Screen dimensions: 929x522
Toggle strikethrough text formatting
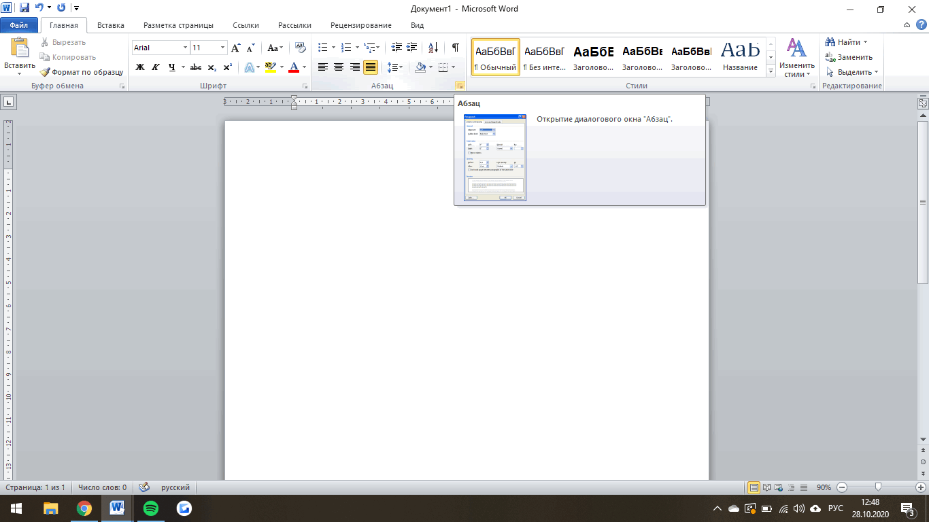pyautogui.click(x=196, y=67)
